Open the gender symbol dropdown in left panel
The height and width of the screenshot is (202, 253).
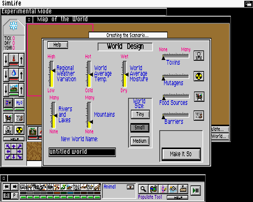(x=8, y=103)
